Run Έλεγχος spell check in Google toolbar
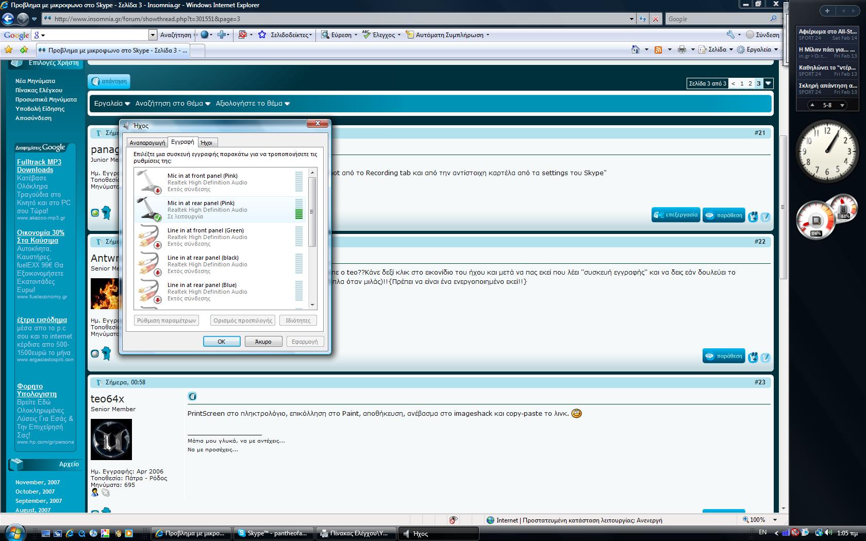866x541 pixels. pos(379,35)
